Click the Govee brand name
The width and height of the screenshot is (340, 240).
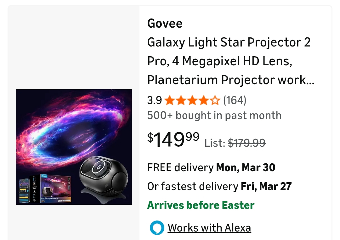(165, 24)
